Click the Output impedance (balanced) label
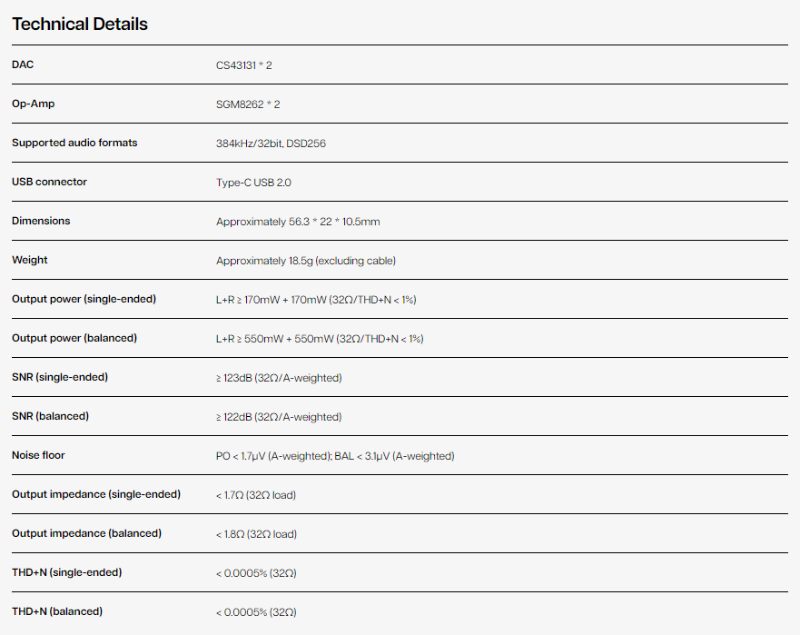Viewport: 800px width, 635px height. point(86,533)
